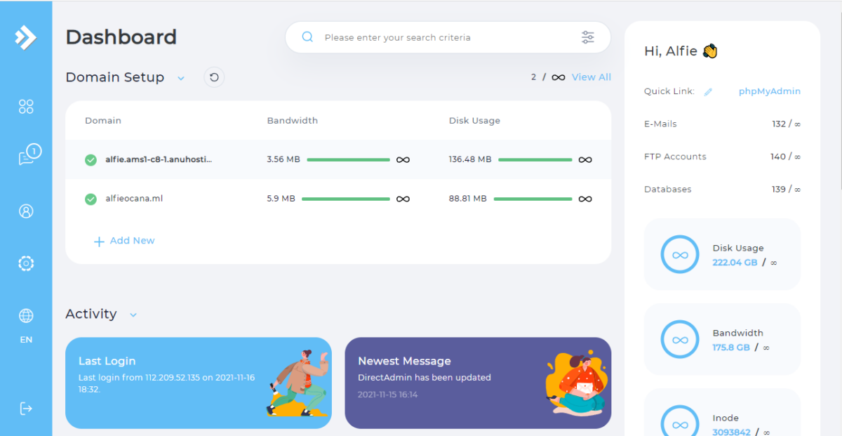Log out using the sidebar exit icon
Screen dimensions: 842x436
point(26,409)
